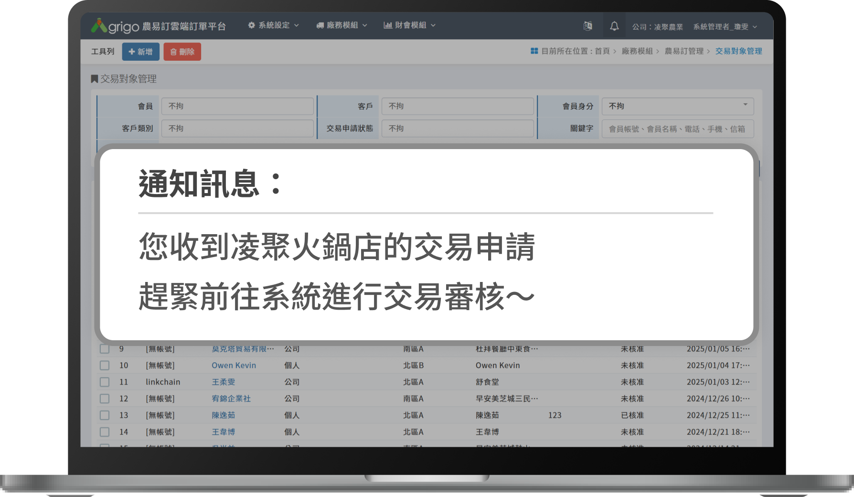Click the Agrigo logo
Screen dimensions: 854x497
[115, 26]
